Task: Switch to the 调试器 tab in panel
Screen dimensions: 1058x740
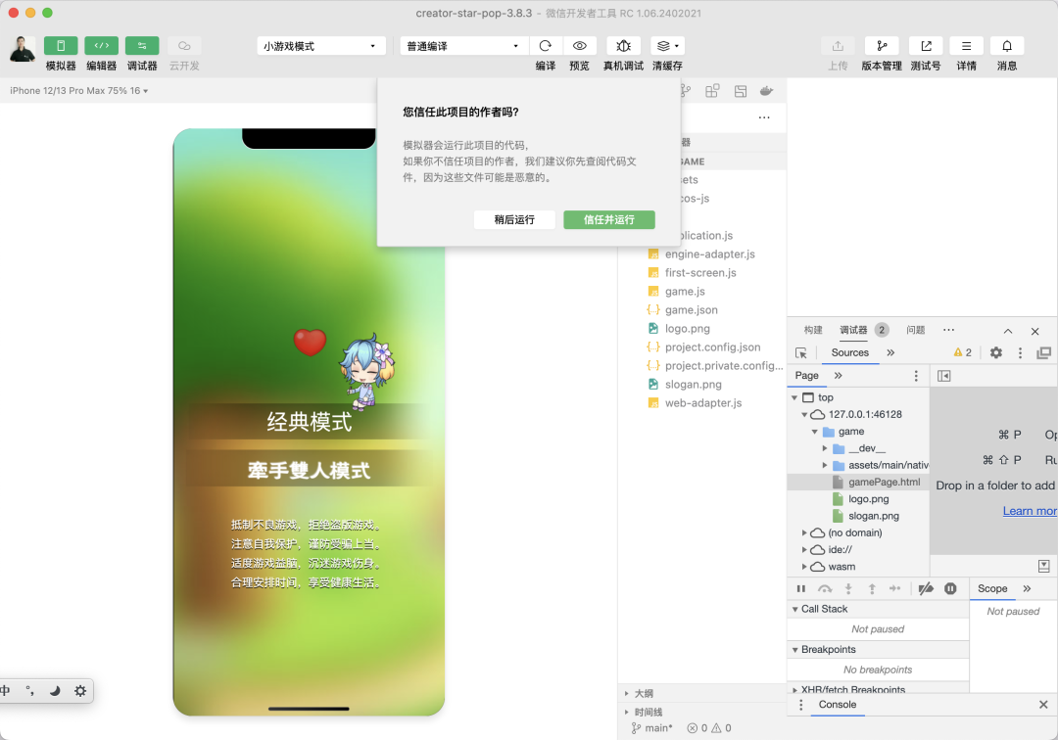Action: coord(853,330)
